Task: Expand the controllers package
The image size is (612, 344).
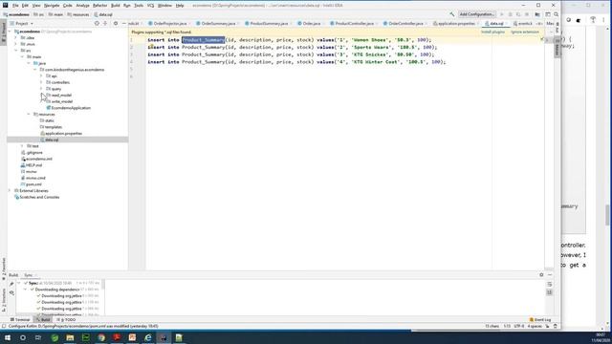Action: [41, 82]
